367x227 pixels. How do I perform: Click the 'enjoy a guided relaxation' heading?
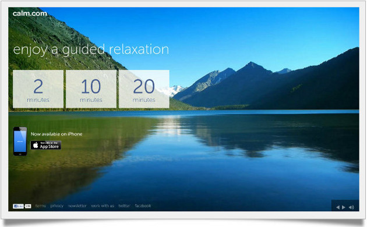91,50
